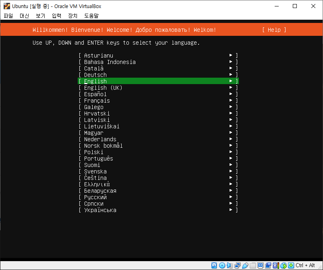Open the 파일 menu

(x=8, y=16)
